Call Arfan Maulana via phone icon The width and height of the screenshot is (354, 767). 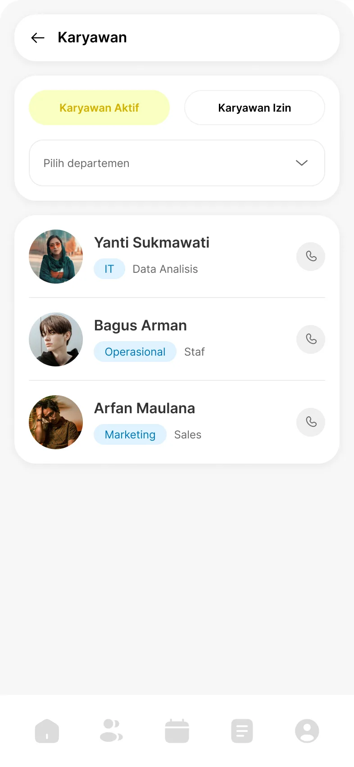(311, 422)
